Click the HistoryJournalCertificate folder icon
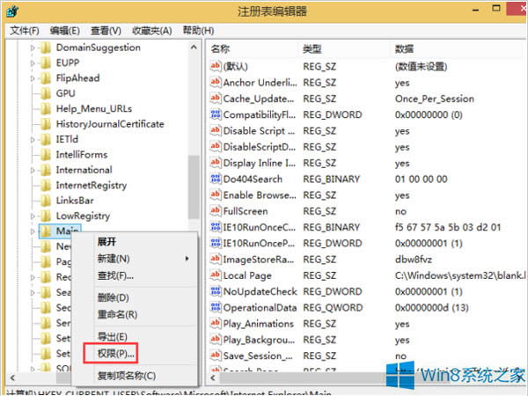 tap(46, 124)
